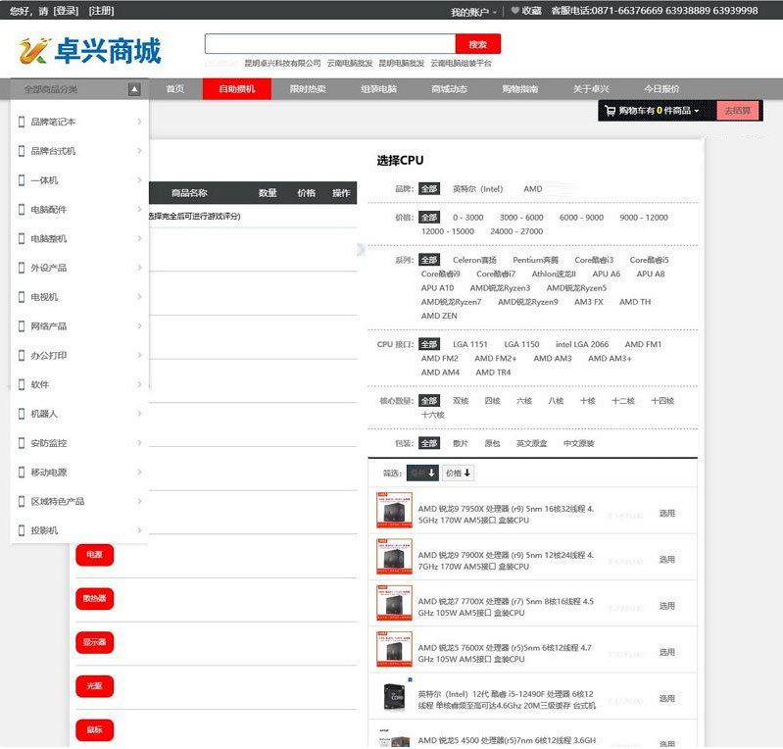783x749 pixels.
Task: Open the AMD 锐龙9 7950X product thumbnail
Action: pos(394,510)
